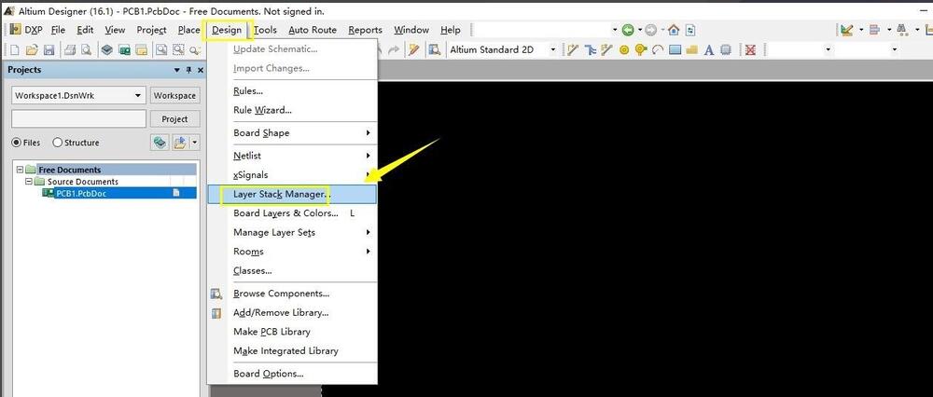
Task: Open the back button history dropdown
Action: [x=640, y=30]
